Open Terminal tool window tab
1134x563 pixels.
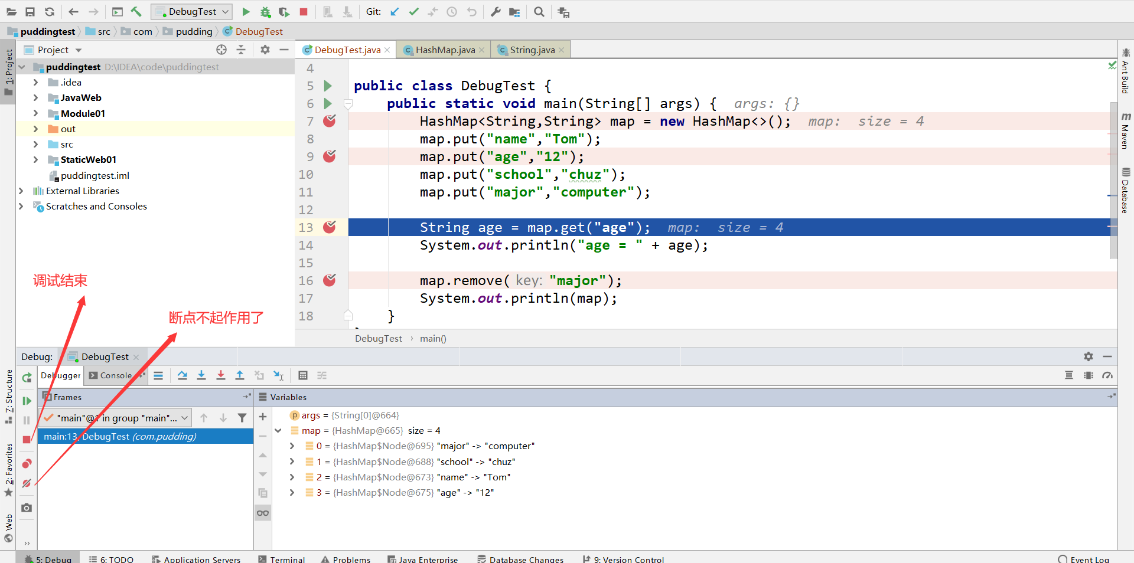click(x=282, y=559)
